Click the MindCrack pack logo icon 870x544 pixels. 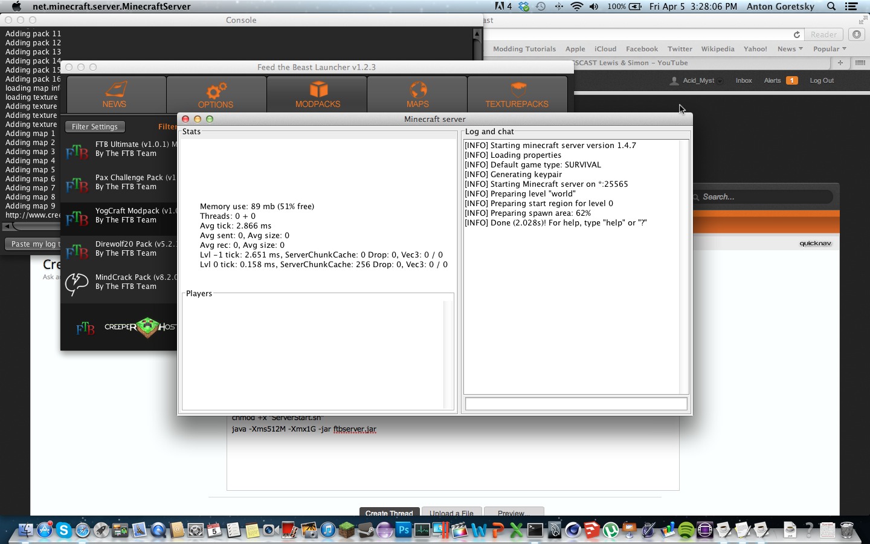coord(77,283)
